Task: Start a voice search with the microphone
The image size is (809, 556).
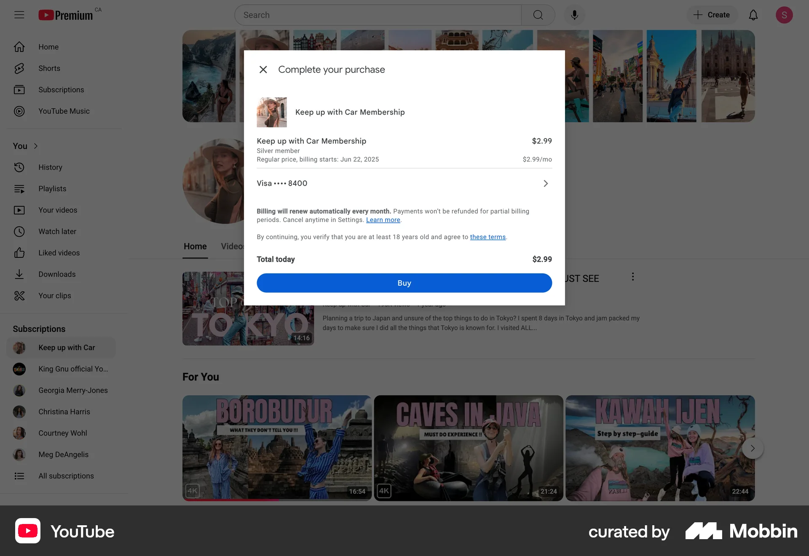Action: pyautogui.click(x=574, y=15)
